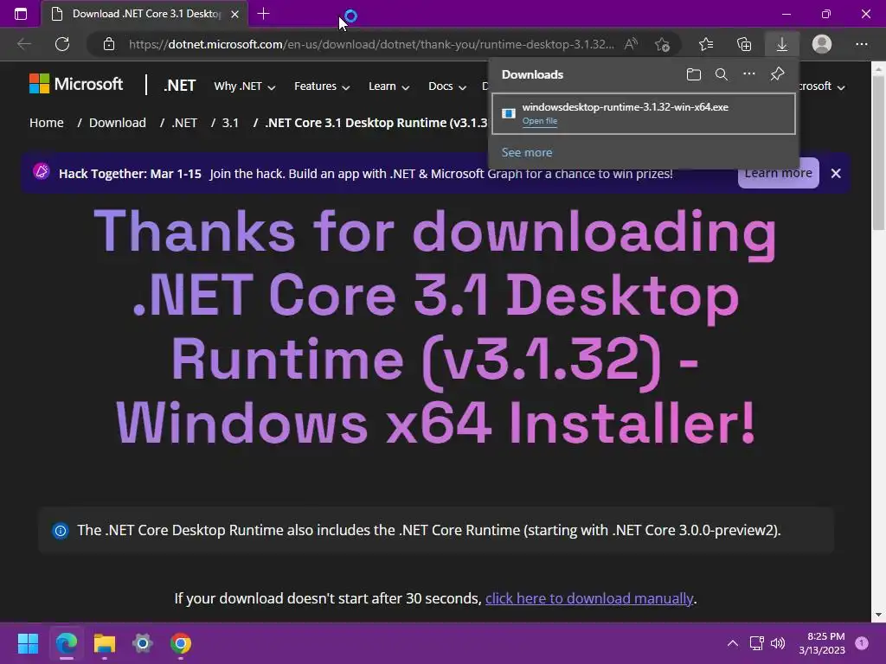Click the scrollbar down arrow
The image size is (886, 664).
click(x=878, y=615)
